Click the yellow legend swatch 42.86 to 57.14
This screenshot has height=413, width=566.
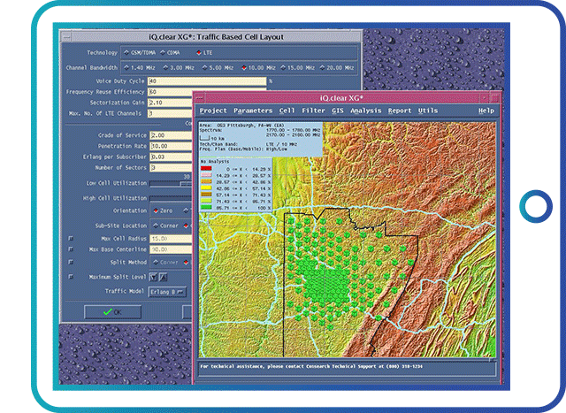click(x=206, y=187)
